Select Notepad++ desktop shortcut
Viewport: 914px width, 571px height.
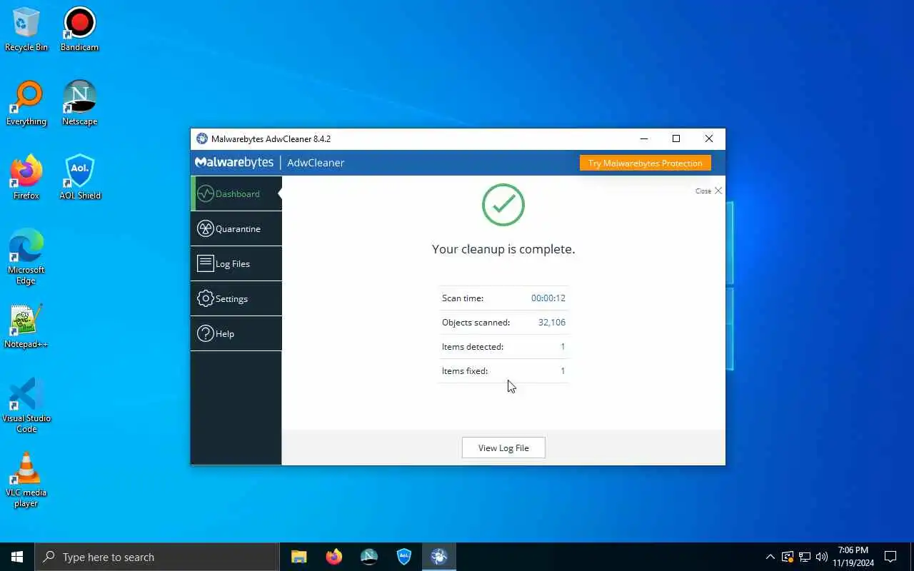(26, 327)
